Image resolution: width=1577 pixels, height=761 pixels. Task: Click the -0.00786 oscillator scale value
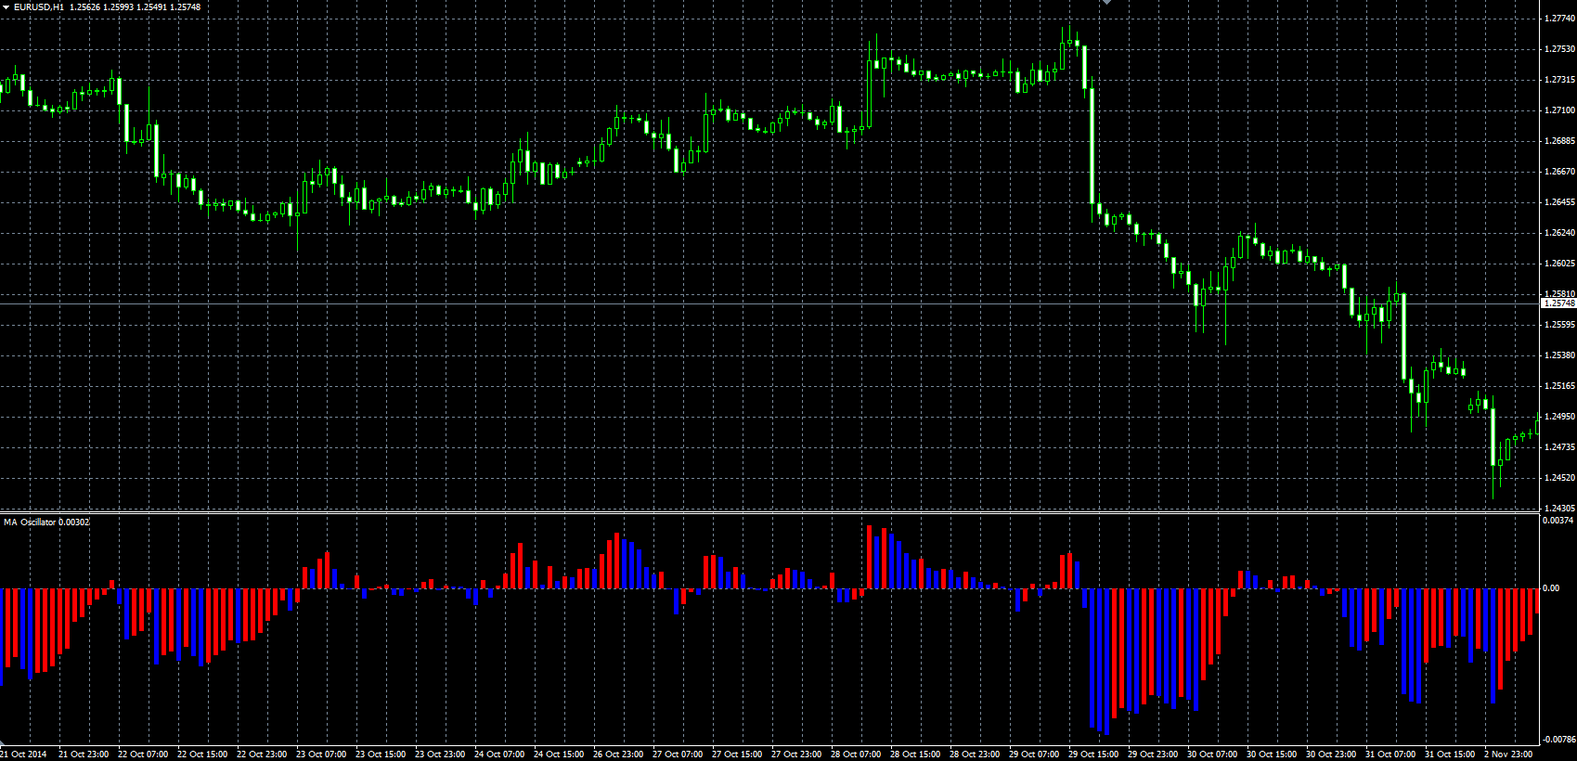point(1558,740)
